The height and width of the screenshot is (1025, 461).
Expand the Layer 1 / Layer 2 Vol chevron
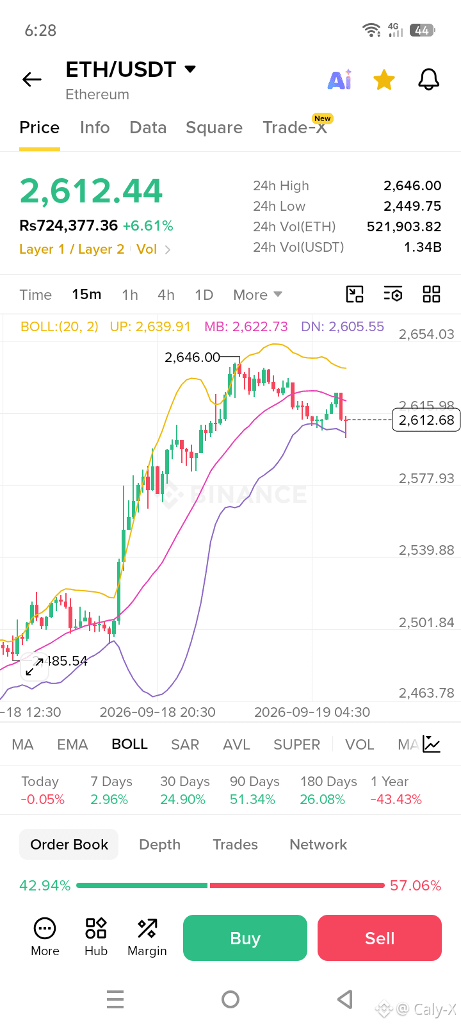point(168,250)
